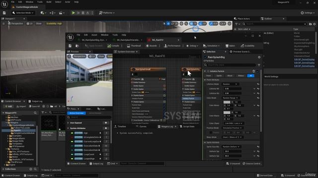Switch to the System Overview tab
Viewport: 318px width, 178px height.
[126, 52]
